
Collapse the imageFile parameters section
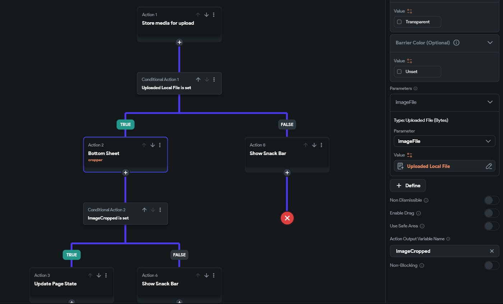pyautogui.click(x=490, y=102)
